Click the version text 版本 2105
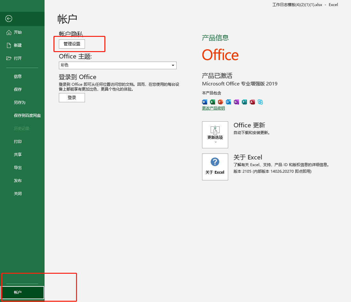351x302 pixels. click(x=272, y=171)
